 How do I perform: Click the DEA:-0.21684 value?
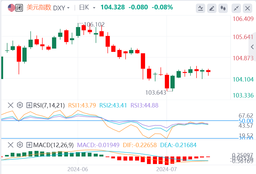click(178, 145)
